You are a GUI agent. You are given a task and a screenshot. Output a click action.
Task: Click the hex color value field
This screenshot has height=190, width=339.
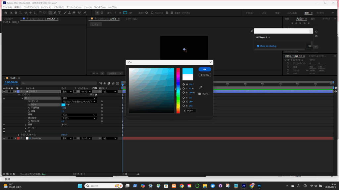click(191, 111)
